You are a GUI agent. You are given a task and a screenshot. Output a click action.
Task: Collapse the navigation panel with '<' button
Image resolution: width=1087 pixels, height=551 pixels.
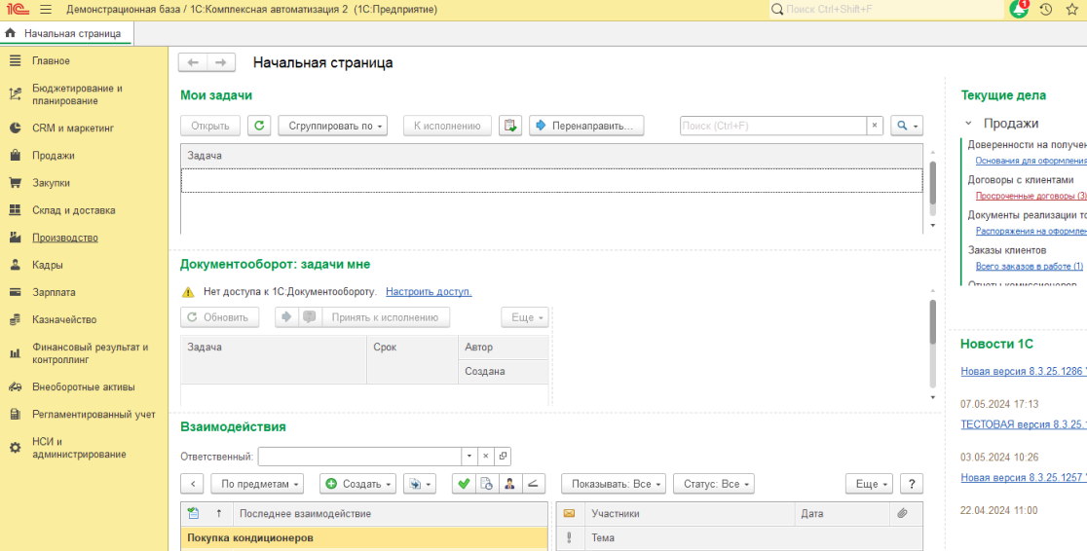click(x=192, y=484)
